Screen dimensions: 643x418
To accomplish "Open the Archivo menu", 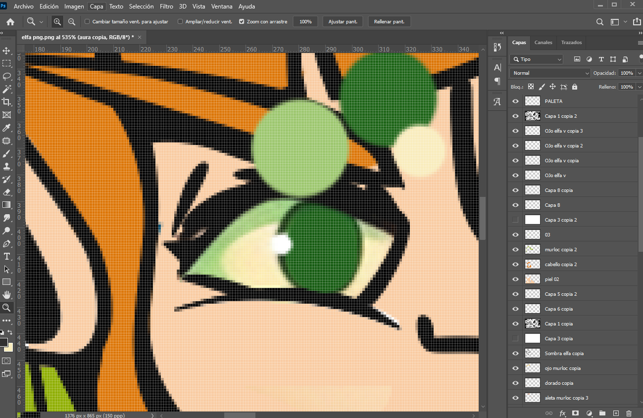I will [x=24, y=7].
